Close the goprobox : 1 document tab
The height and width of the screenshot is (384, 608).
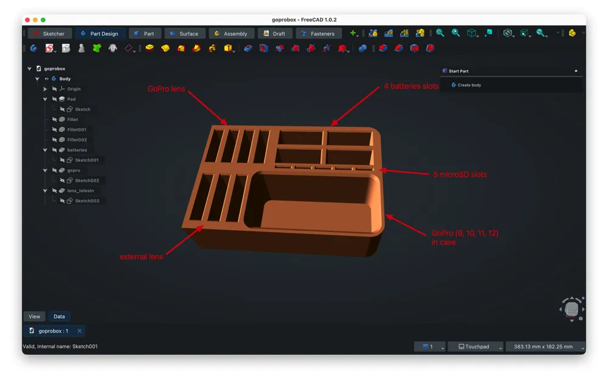coord(79,331)
